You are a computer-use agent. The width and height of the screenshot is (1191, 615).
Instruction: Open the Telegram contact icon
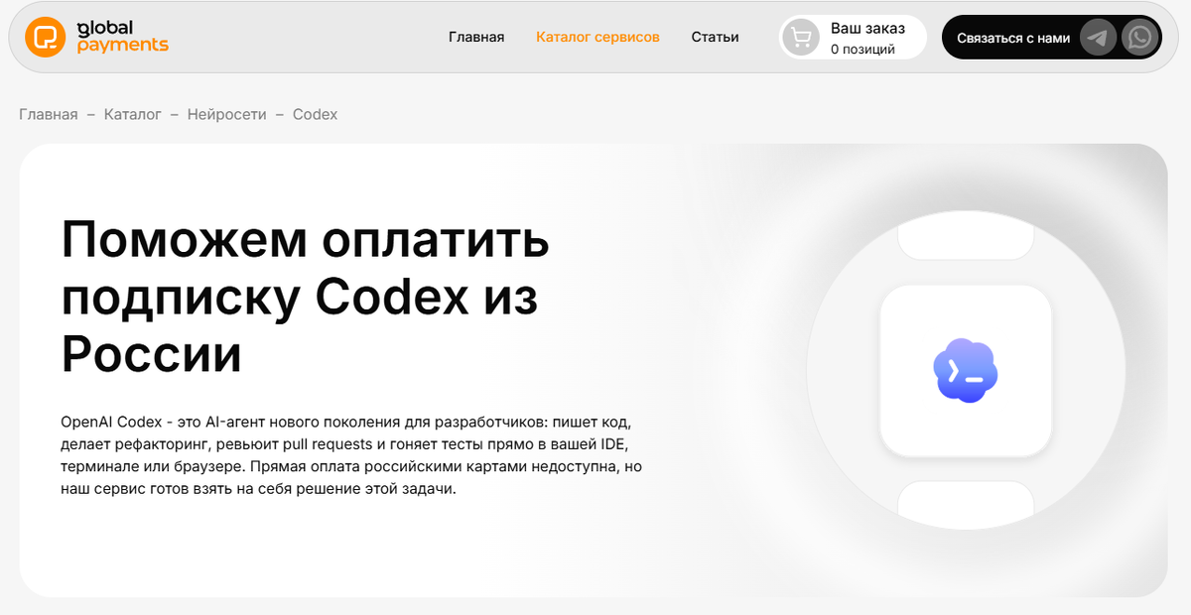[x=1098, y=38]
